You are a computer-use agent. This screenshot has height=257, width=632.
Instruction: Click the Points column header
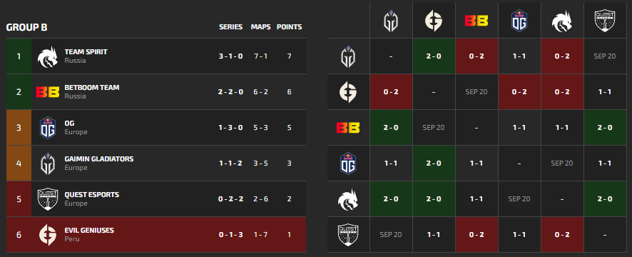point(289,27)
